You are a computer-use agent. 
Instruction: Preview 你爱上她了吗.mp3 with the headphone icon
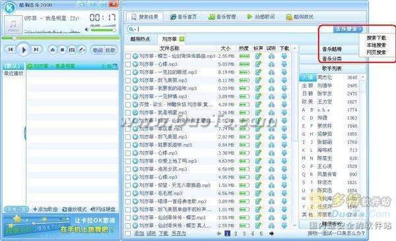point(271,161)
